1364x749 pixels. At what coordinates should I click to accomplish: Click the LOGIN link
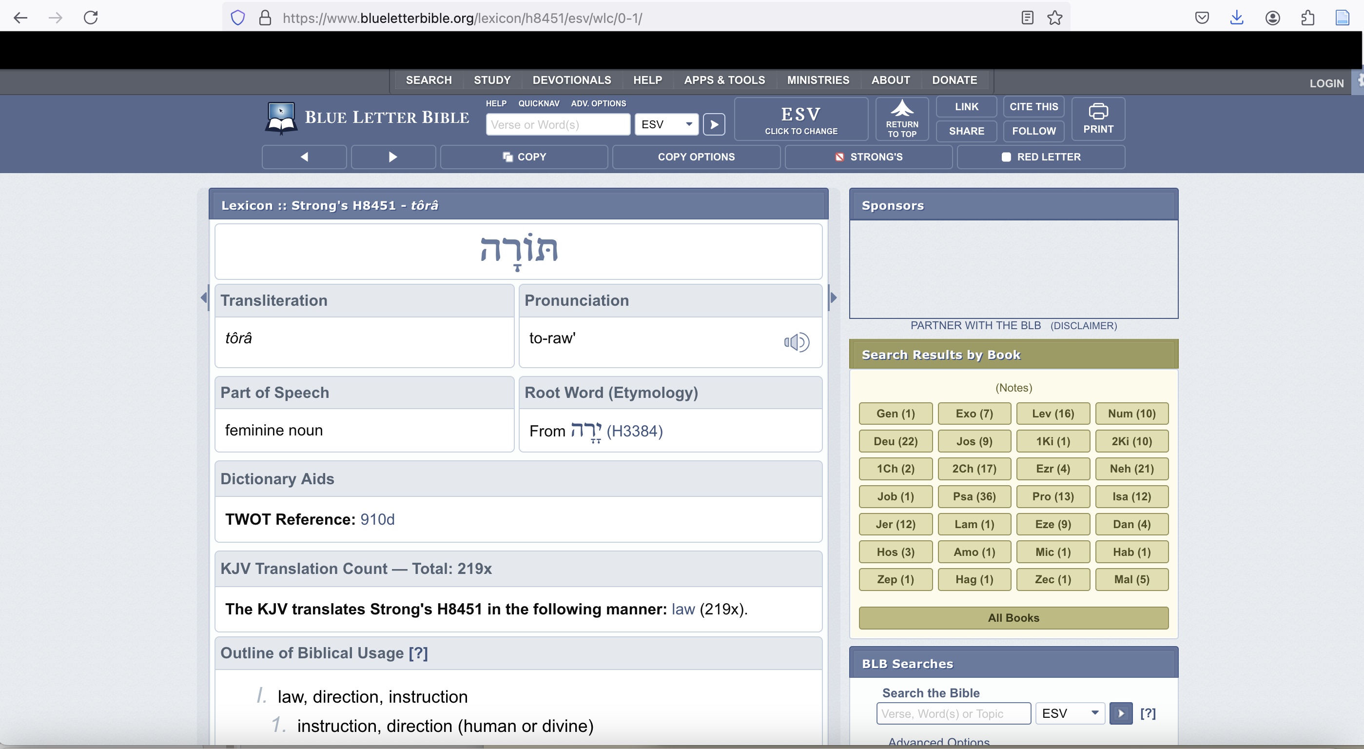(x=1326, y=83)
